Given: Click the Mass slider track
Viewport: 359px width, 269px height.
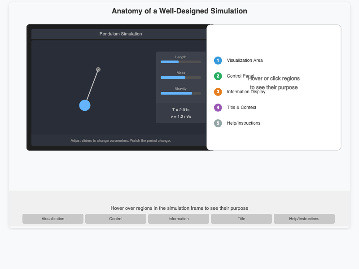Looking at the screenshot, I should [181, 78].
